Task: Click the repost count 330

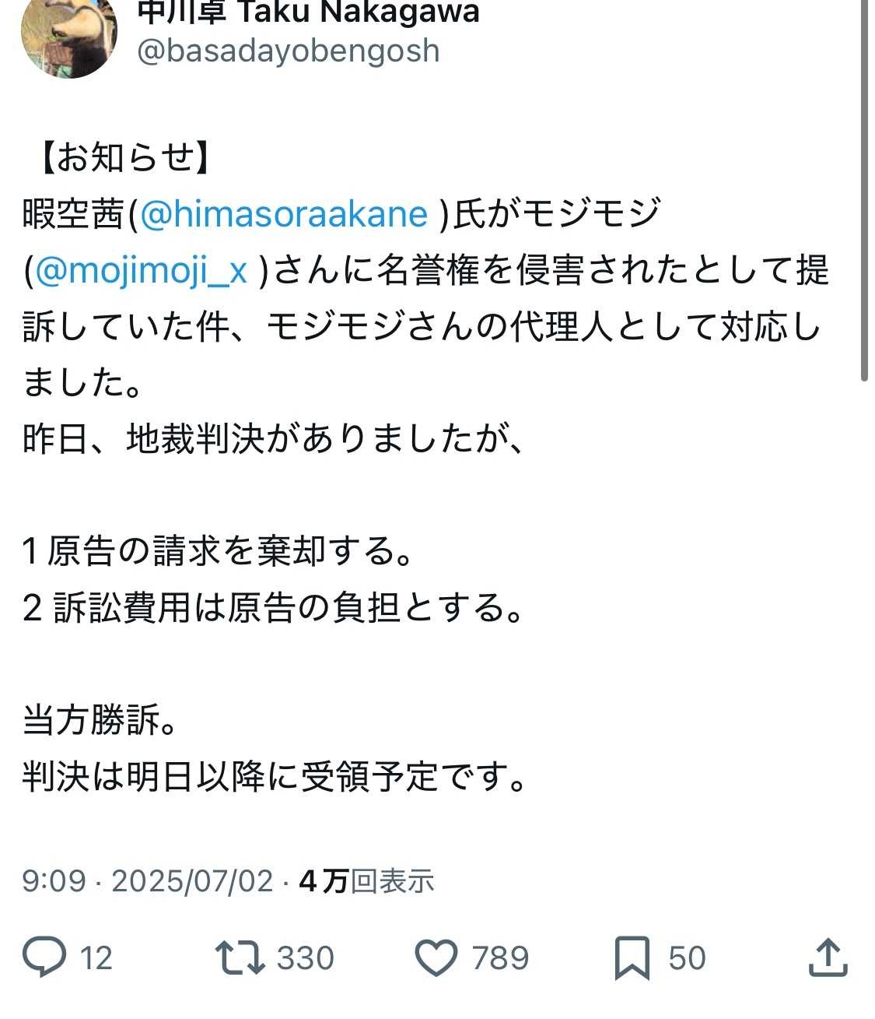Action: [305, 958]
